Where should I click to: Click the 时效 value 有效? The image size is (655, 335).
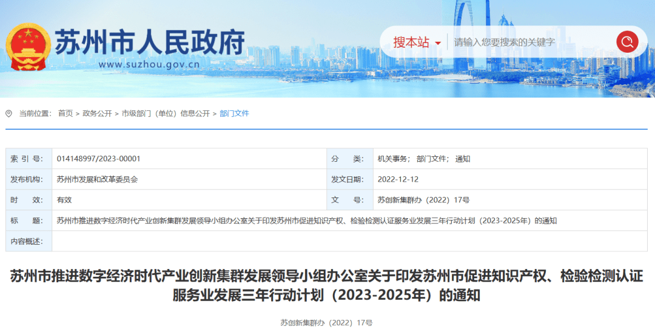point(64,200)
